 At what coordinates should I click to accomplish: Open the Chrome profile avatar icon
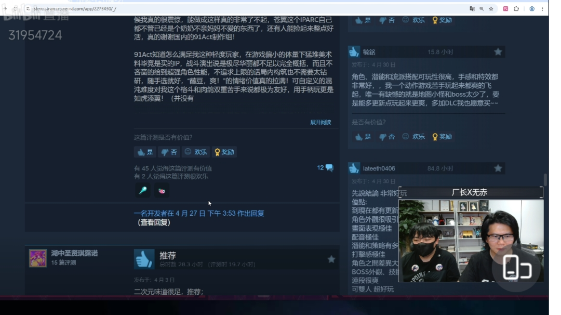pyautogui.click(x=531, y=9)
